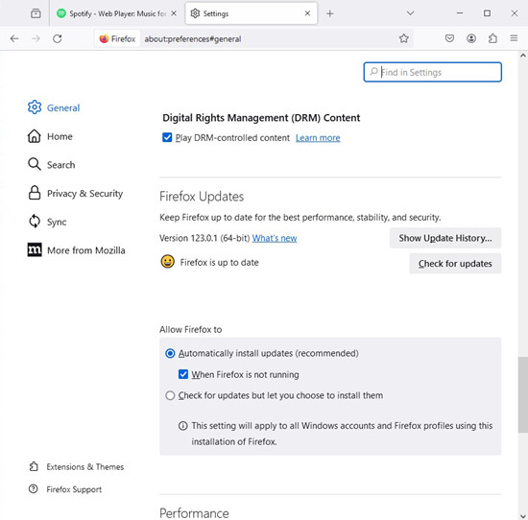Click the Find in Settings search field
528x520 pixels.
pos(433,72)
